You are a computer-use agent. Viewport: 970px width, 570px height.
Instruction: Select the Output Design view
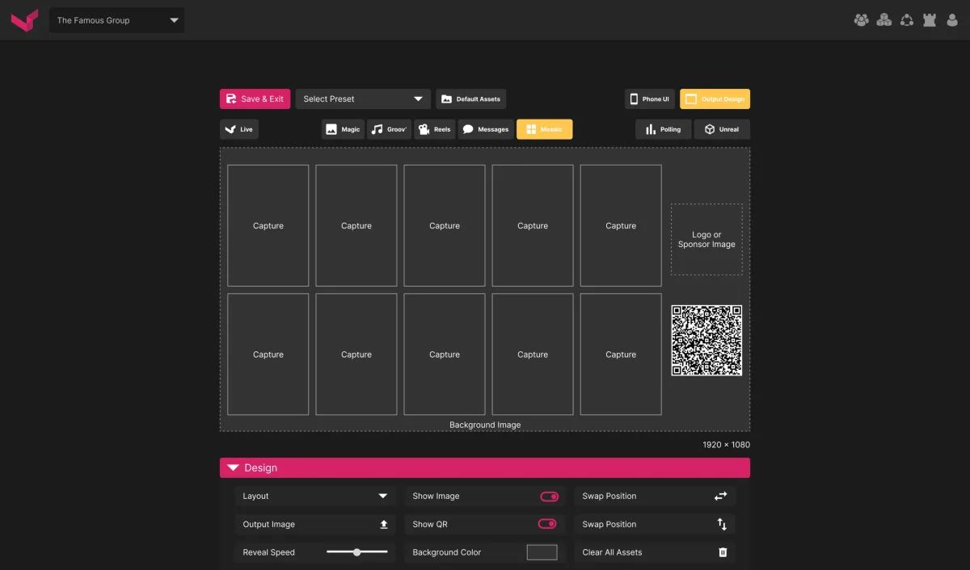[x=715, y=98]
